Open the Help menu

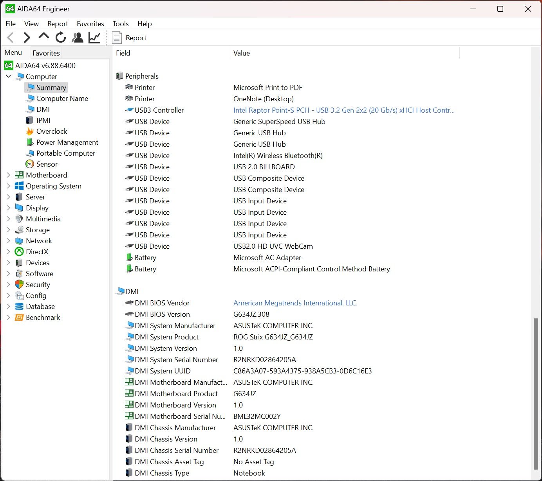pyautogui.click(x=145, y=24)
